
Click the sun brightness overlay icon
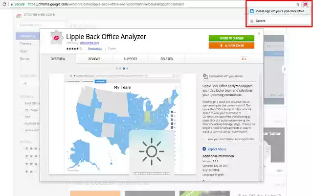[x=152, y=151]
